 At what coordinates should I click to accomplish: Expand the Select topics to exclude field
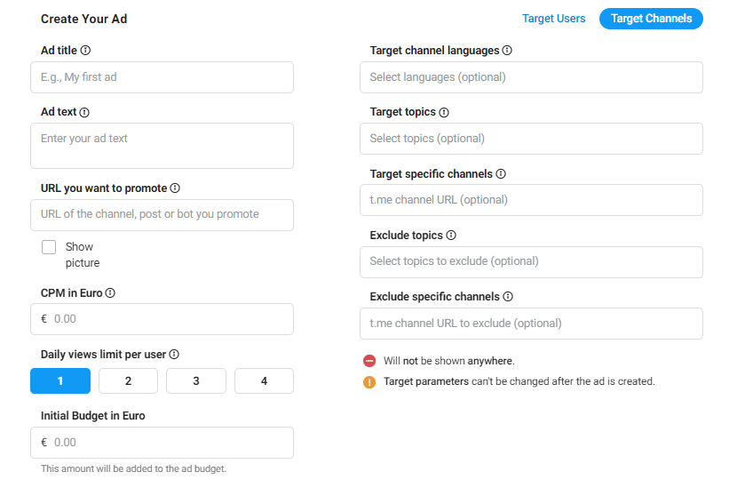[x=531, y=262]
